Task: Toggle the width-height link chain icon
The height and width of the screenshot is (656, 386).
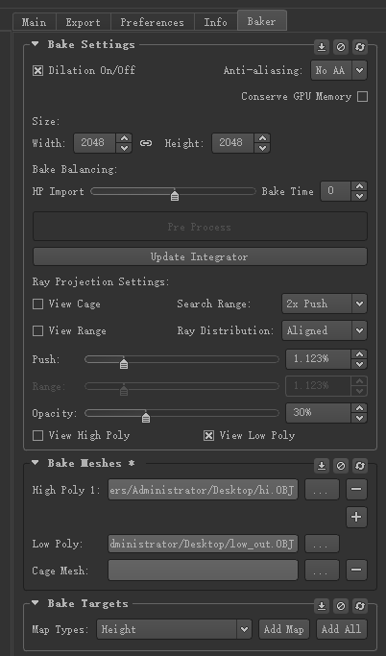Action: (146, 143)
